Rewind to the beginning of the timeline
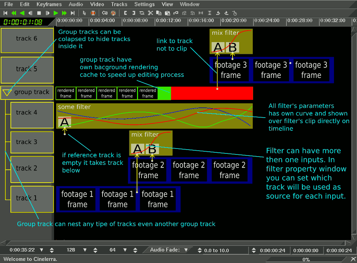Screen dimensions: 357x263 coord(5,13)
